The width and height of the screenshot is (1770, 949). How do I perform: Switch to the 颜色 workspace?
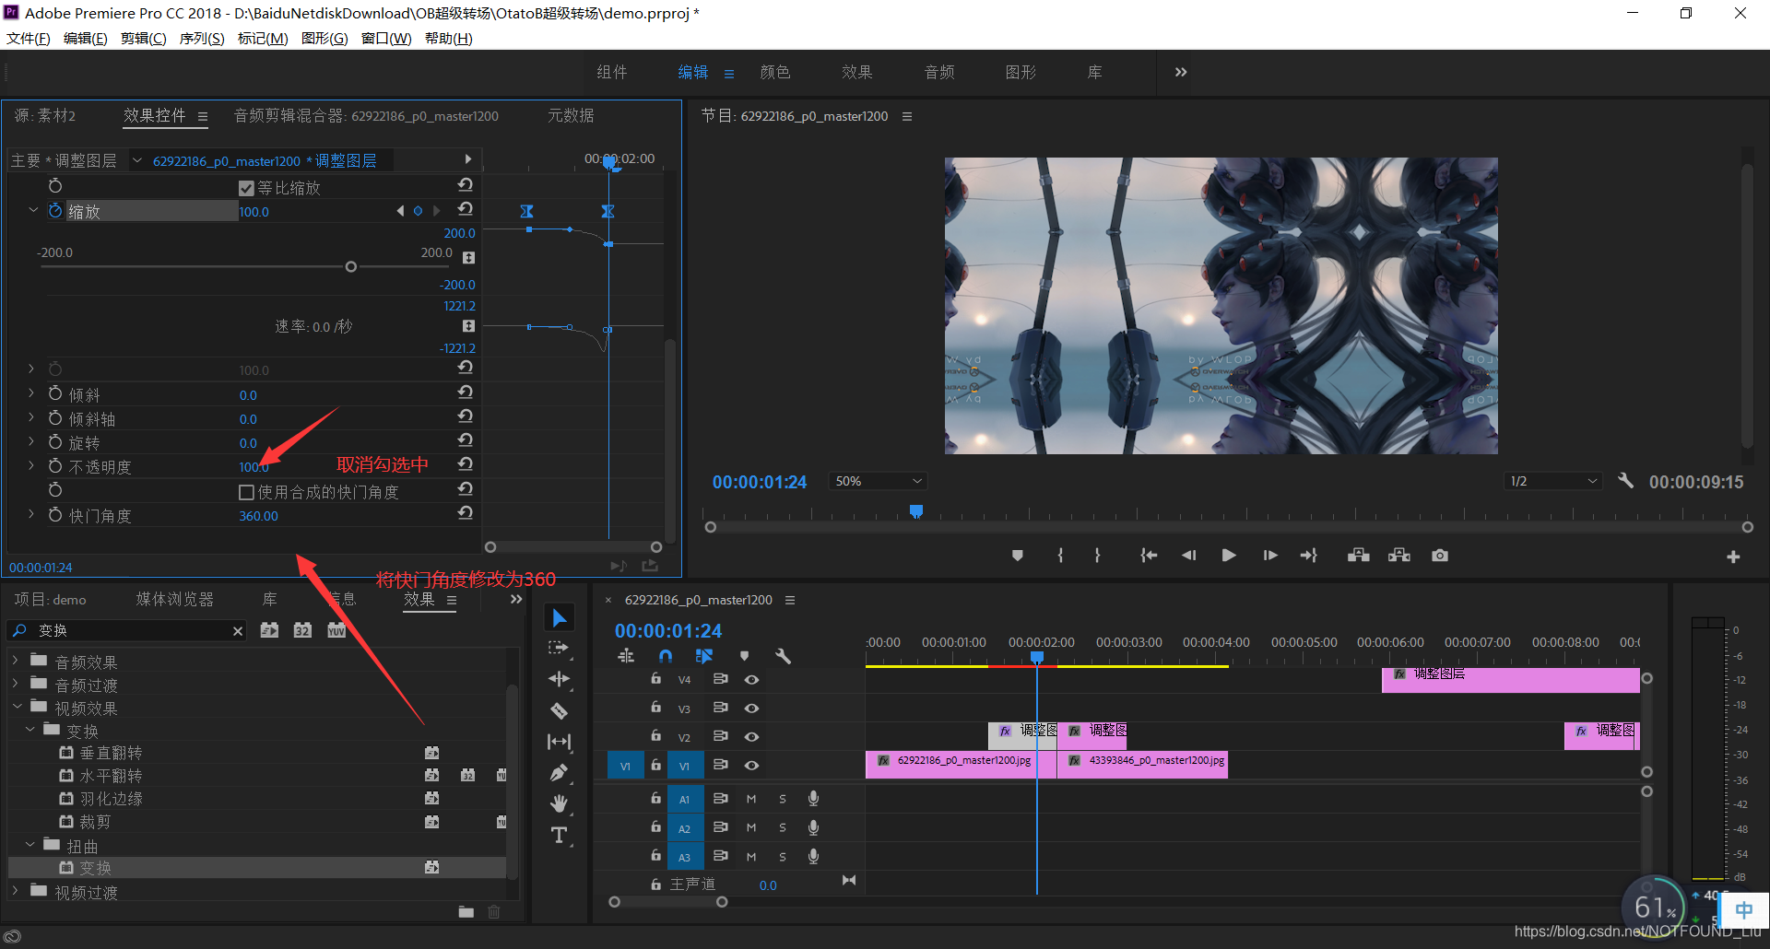click(775, 72)
